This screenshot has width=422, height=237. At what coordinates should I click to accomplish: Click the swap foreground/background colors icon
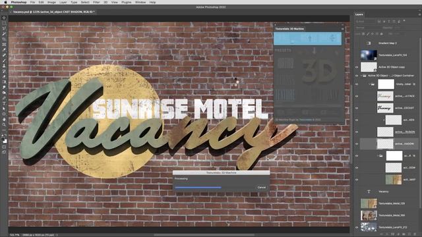6,136
